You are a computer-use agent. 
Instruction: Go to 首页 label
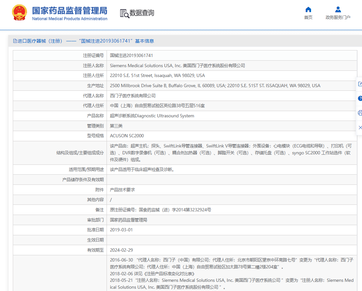coord(308,17)
